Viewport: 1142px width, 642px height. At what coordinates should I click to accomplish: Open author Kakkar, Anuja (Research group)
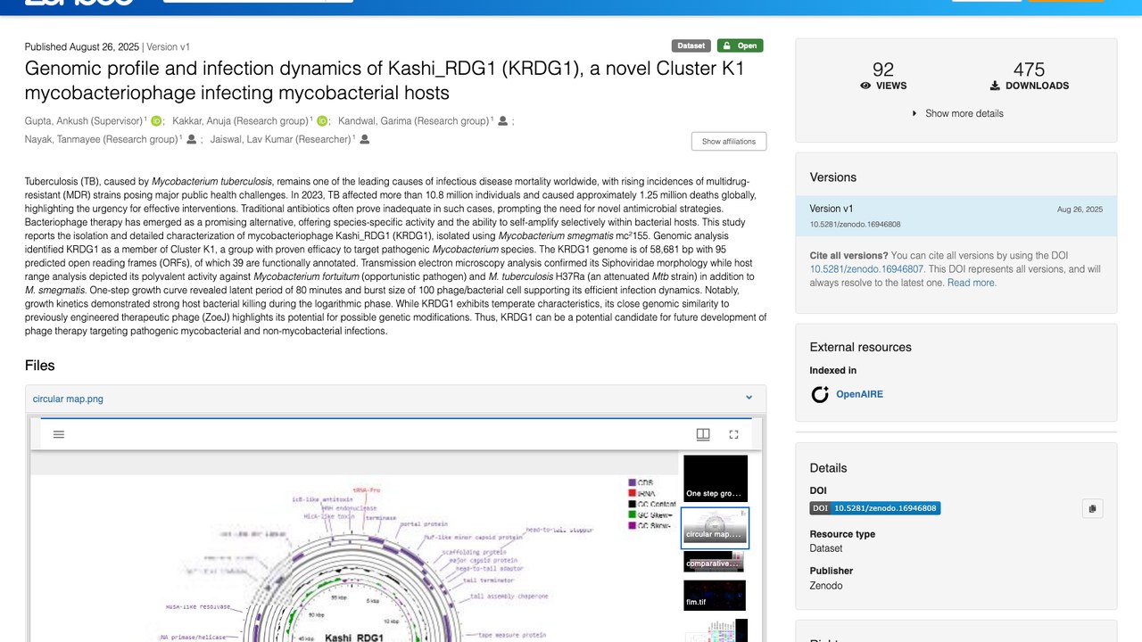tap(240, 121)
